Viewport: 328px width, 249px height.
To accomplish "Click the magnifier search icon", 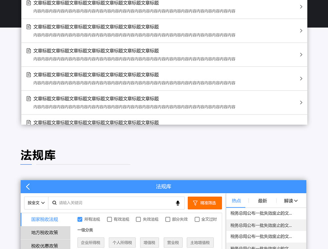I will coord(54,203).
